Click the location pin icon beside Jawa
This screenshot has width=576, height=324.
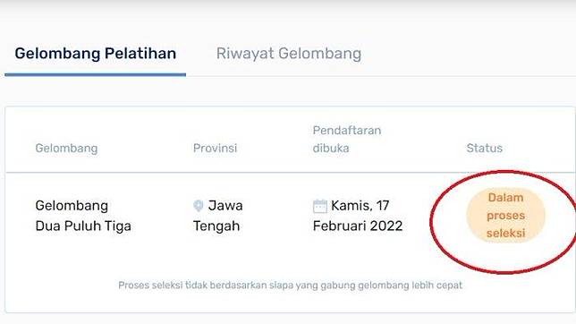pyautogui.click(x=199, y=206)
